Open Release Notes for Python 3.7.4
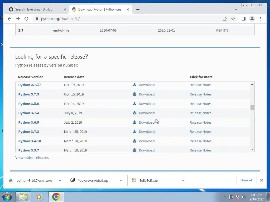This screenshot has height=202, width=270. [200, 113]
